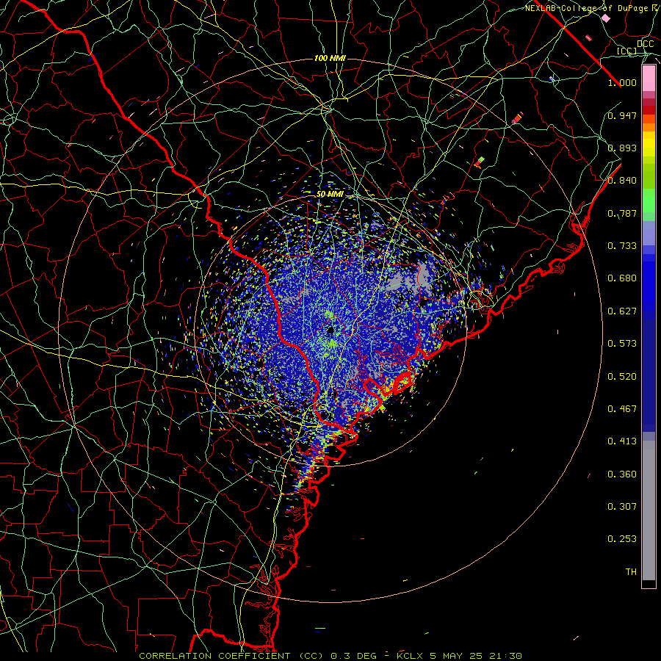The width and height of the screenshot is (661, 661).
Task: Click the "0.253" legend value
Action: coord(622,539)
